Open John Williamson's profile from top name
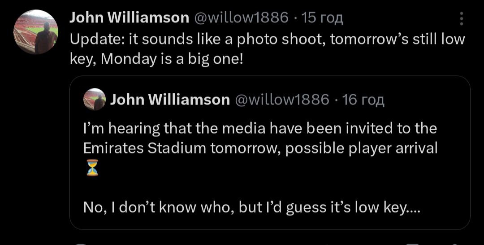Screen dimensions: 484x245 (130, 17)
